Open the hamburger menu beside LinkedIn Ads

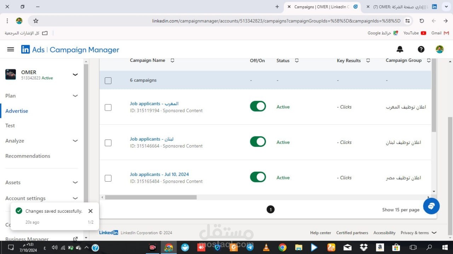[11, 49]
